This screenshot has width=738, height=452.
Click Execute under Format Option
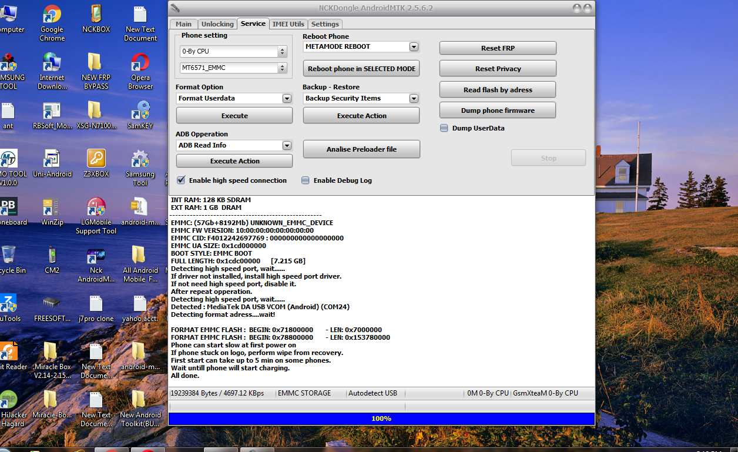[x=234, y=116]
